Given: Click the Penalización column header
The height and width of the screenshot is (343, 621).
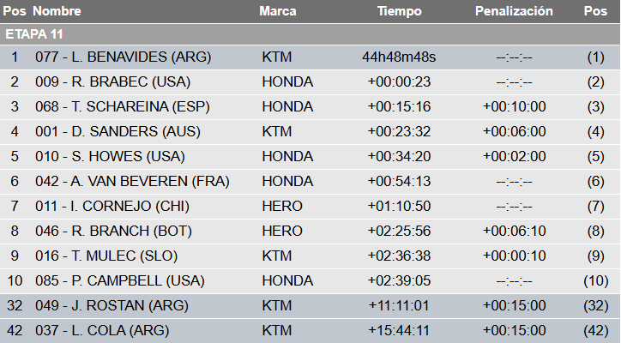Looking at the screenshot, I should [x=514, y=11].
